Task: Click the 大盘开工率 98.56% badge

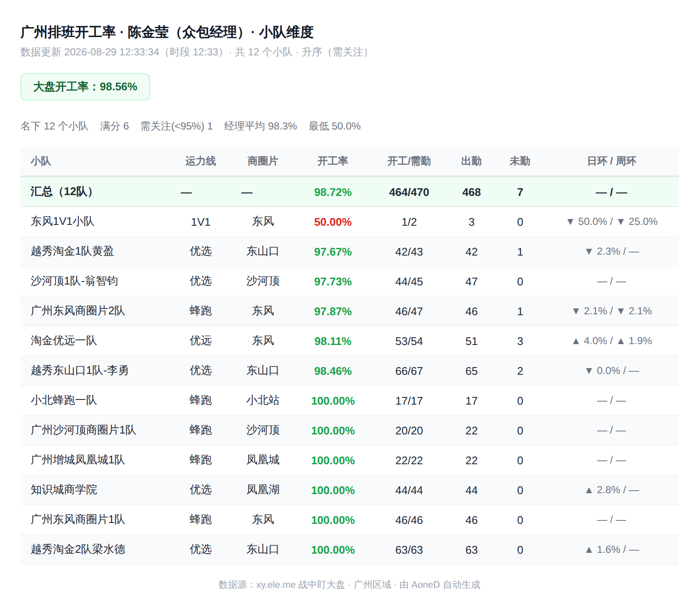Action: (85, 87)
